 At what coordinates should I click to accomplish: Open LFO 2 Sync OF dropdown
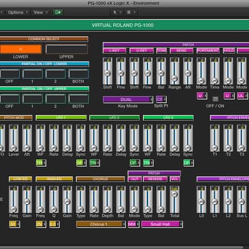click(x=134, y=162)
